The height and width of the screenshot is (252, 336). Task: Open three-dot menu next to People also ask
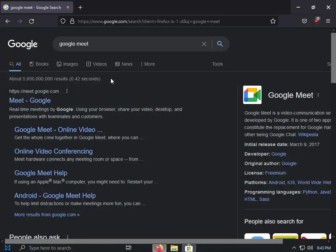[68, 237]
